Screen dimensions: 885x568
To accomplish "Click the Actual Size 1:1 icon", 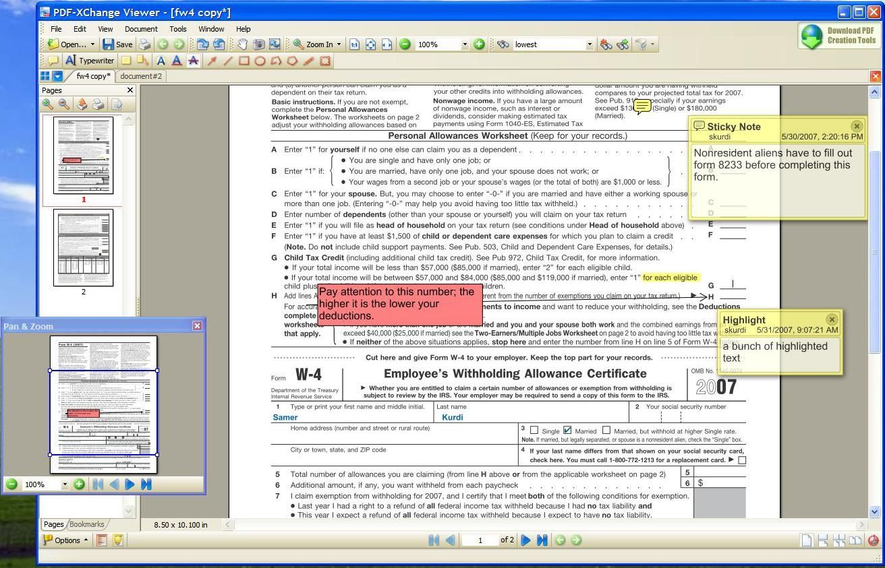I will [355, 44].
